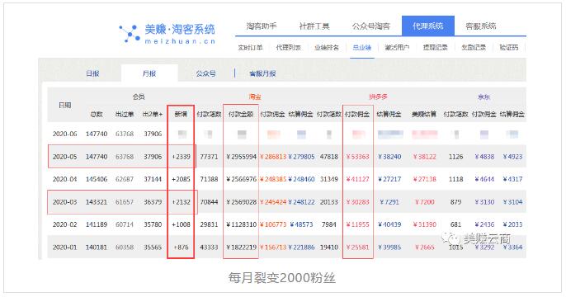Click the ¥40439 settlement value
The image size is (566, 297).
389,224
